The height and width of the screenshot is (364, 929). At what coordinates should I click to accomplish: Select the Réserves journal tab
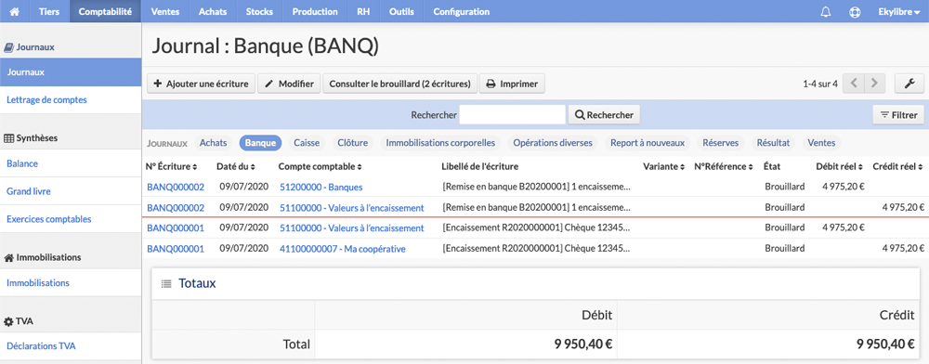click(721, 143)
